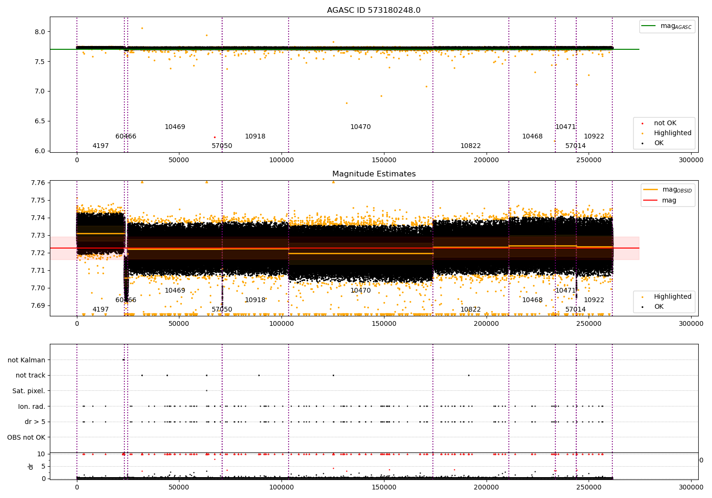The width and height of the screenshot is (712, 498).
Task: Click the 100000 x-axis tick of Magnitude Estimates plot
Action: click(x=281, y=324)
